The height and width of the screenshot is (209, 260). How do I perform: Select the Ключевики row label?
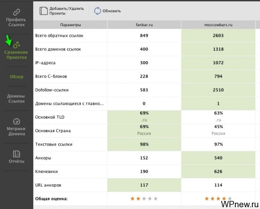tap(47, 172)
